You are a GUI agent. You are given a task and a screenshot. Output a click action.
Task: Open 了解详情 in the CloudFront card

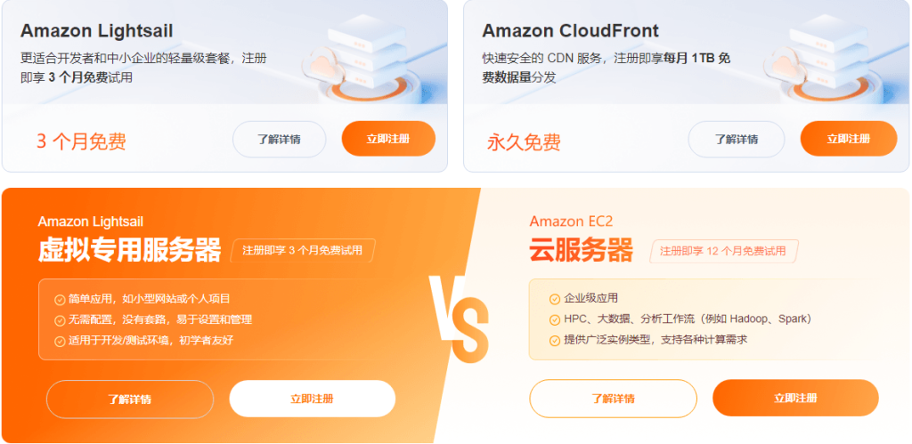[736, 140]
